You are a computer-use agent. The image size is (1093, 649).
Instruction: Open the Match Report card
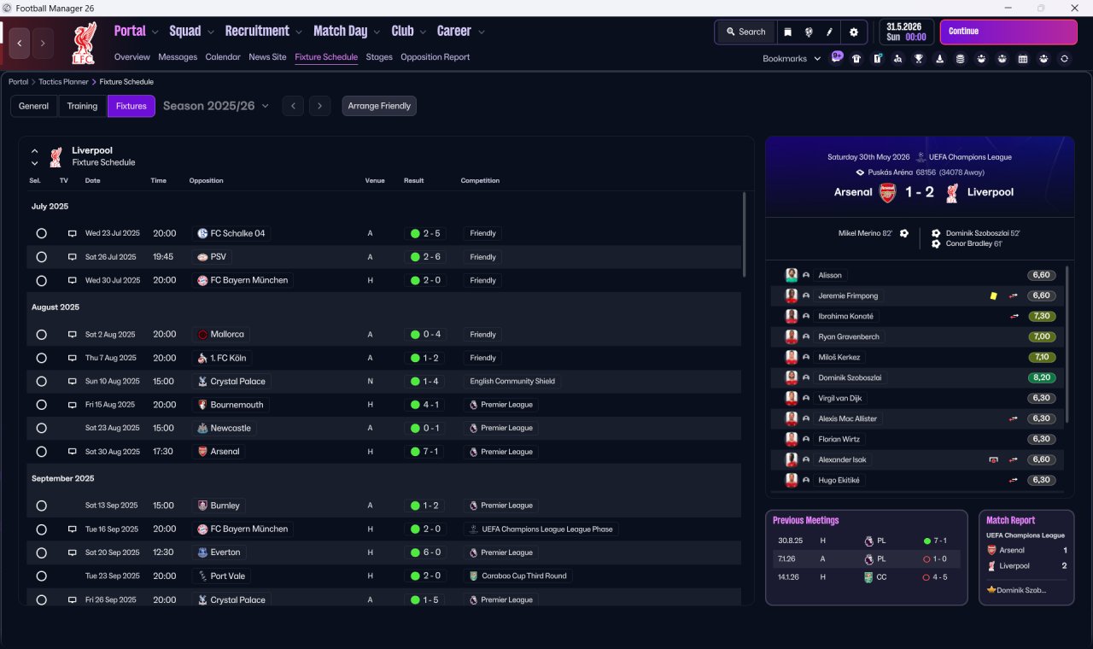tap(1026, 558)
